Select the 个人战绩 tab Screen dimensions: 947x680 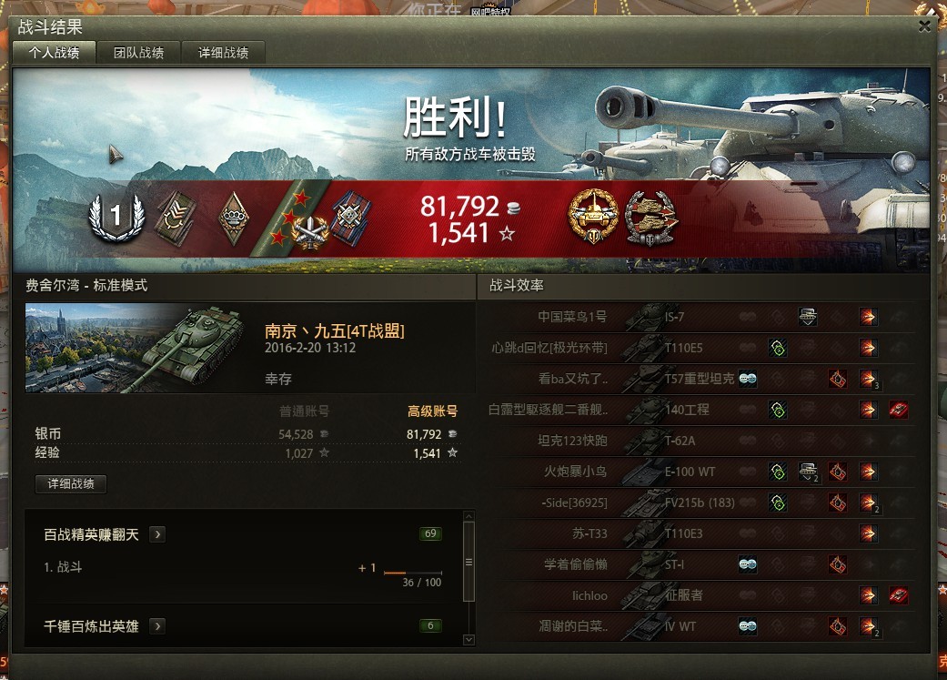point(55,53)
